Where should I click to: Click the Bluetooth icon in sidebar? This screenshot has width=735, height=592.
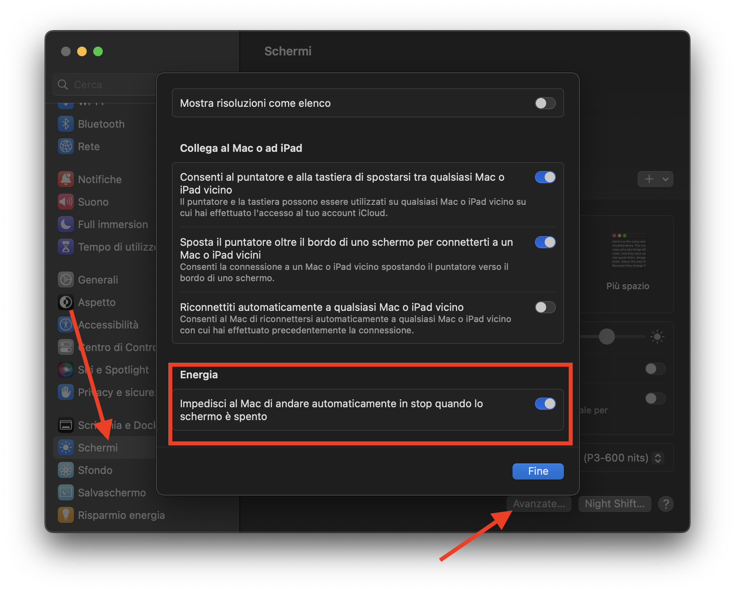click(x=66, y=124)
